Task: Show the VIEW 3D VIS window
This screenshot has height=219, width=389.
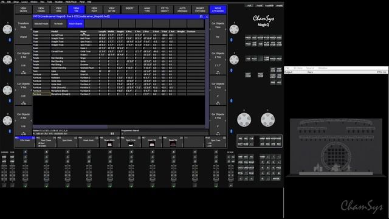Action: pyautogui.click(x=112, y=10)
